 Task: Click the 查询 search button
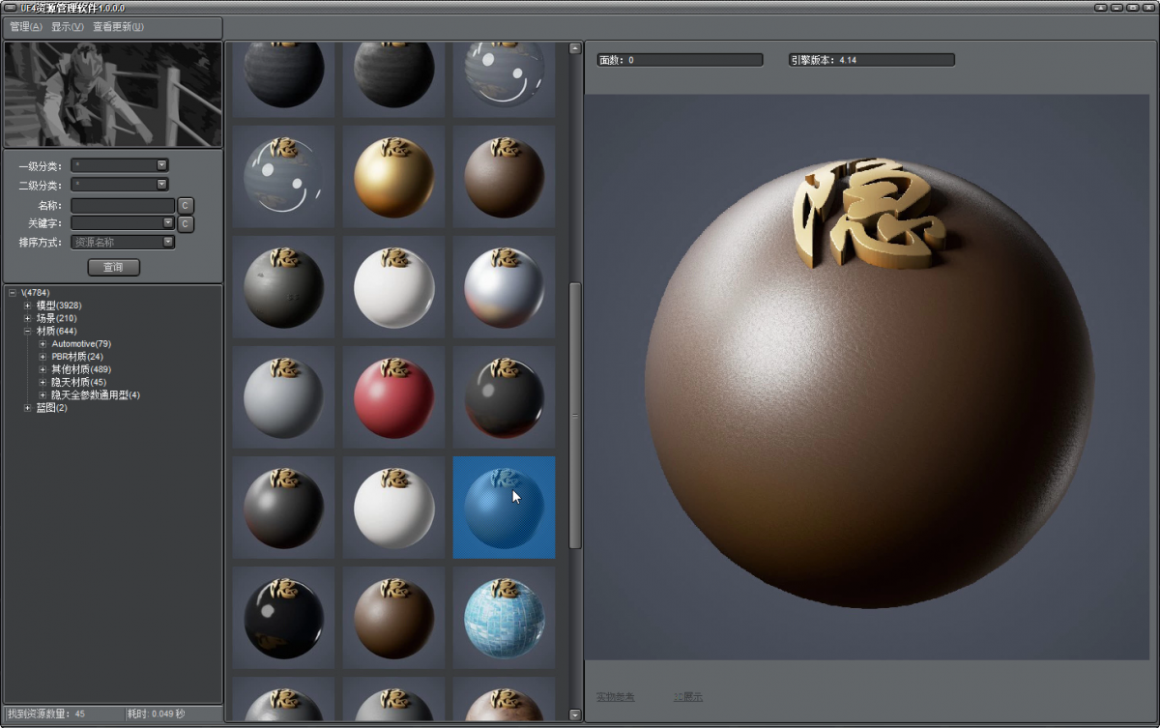(113, 267)
